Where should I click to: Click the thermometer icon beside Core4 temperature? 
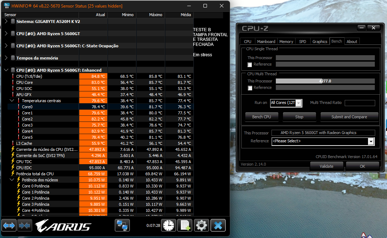(19, 131)
